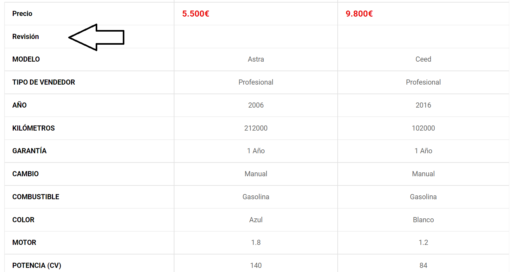Viewport: 522px width, 272px height.
Task: Click the TIPO DE VENDEDOR row header
Action: 44,82
